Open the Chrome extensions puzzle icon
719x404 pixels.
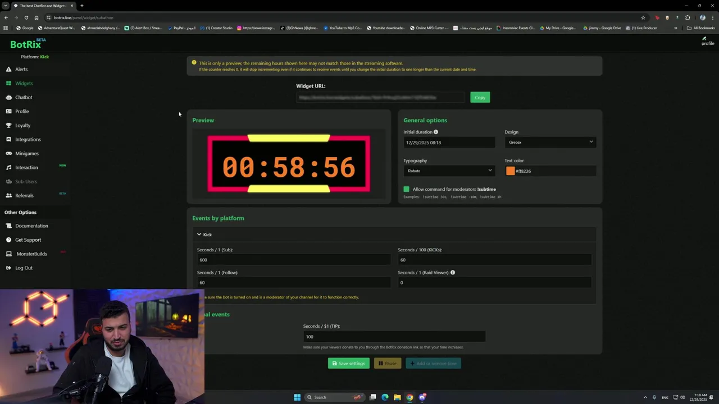[688, 17]
